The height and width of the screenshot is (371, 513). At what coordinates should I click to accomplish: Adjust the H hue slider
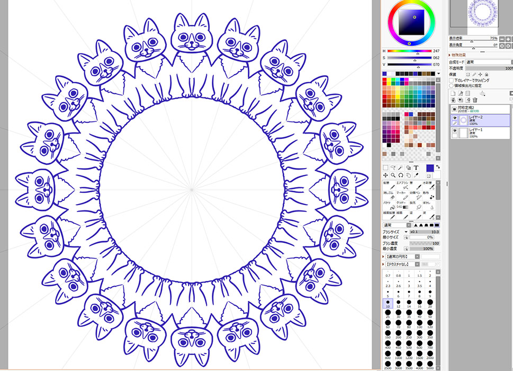click(x=410, y=51)
